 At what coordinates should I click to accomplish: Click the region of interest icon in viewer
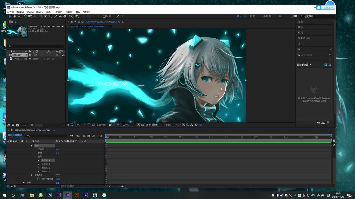(138, 125)
